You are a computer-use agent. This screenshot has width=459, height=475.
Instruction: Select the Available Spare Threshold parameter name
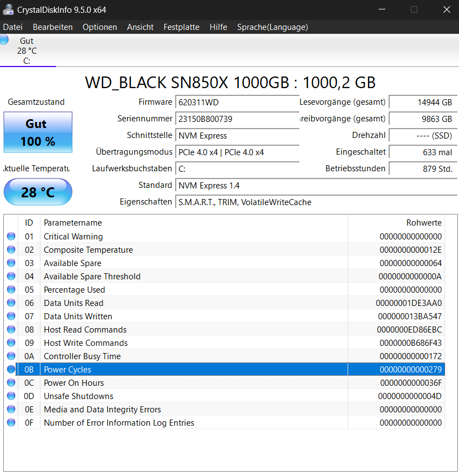click(92, 277)
